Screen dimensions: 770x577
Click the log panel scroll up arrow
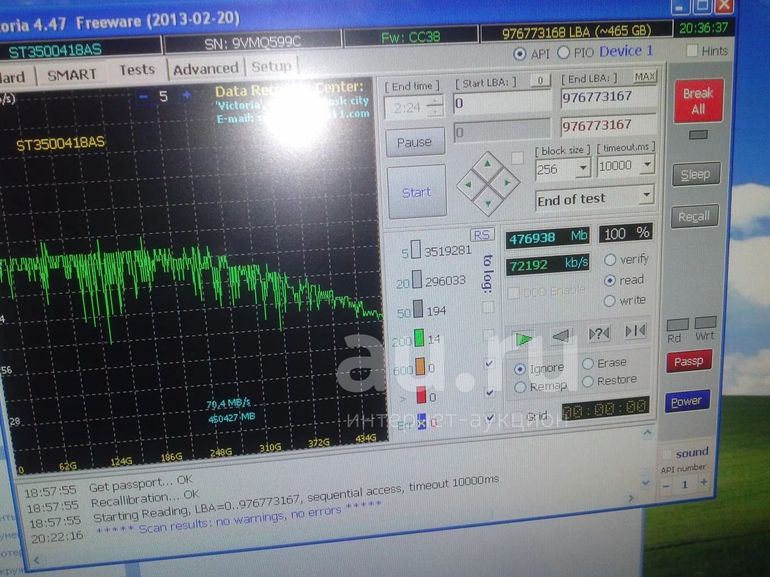647,434
